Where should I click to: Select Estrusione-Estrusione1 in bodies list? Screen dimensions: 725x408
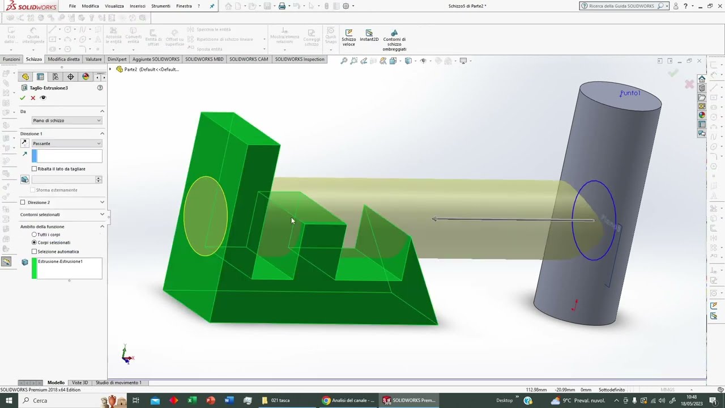click(x=60, y=262)
